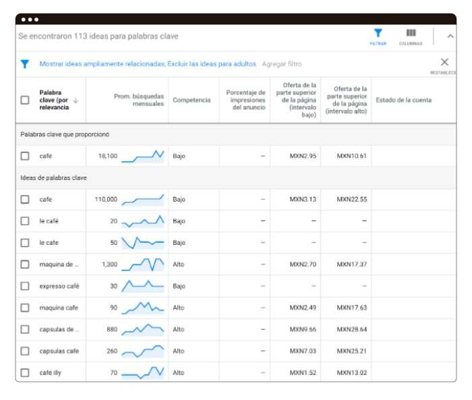This screenshot has width=472, height=400.
Task: Check the 'maquina de' row checkbox
Action: point(25,264)
